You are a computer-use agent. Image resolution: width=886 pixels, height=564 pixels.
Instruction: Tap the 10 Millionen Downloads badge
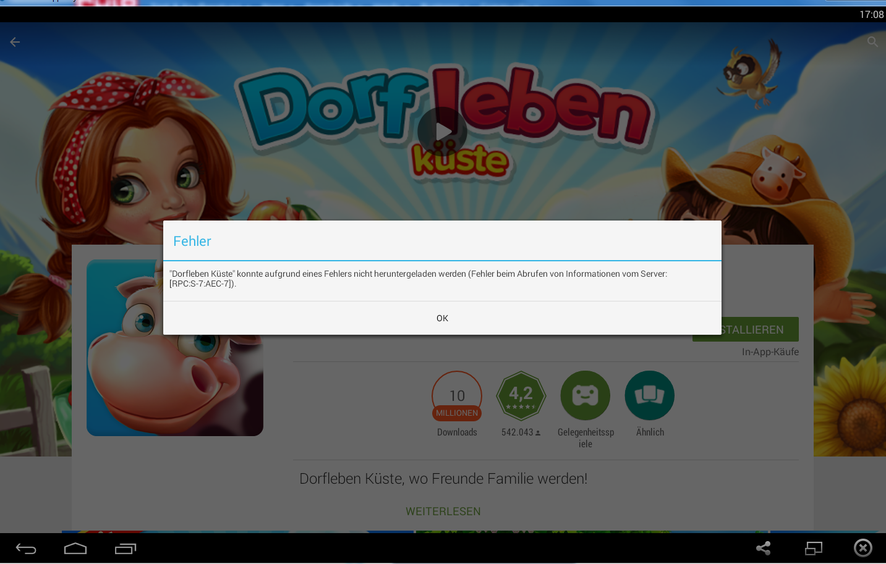coord(457,396)
